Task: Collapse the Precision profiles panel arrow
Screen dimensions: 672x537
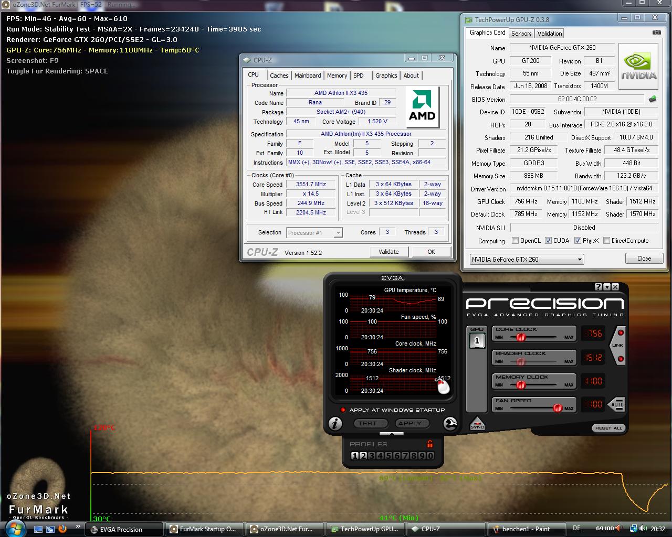Action: tap(392, 434)
